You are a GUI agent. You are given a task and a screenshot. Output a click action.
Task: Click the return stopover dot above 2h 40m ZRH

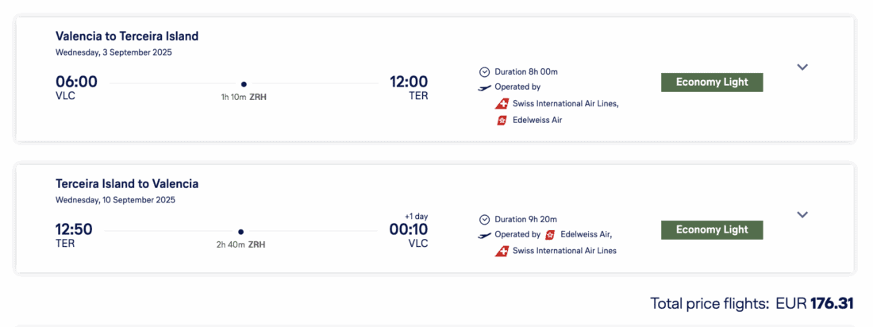[x=240, y=232]
